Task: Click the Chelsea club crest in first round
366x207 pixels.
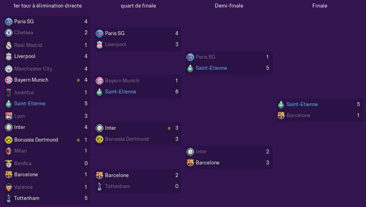Action: [x=9, y=33]
